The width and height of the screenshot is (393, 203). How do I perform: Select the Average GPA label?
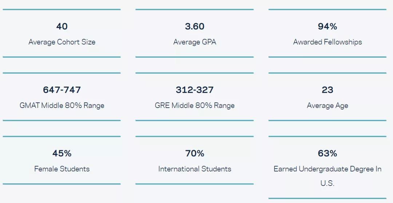[195, 42]
